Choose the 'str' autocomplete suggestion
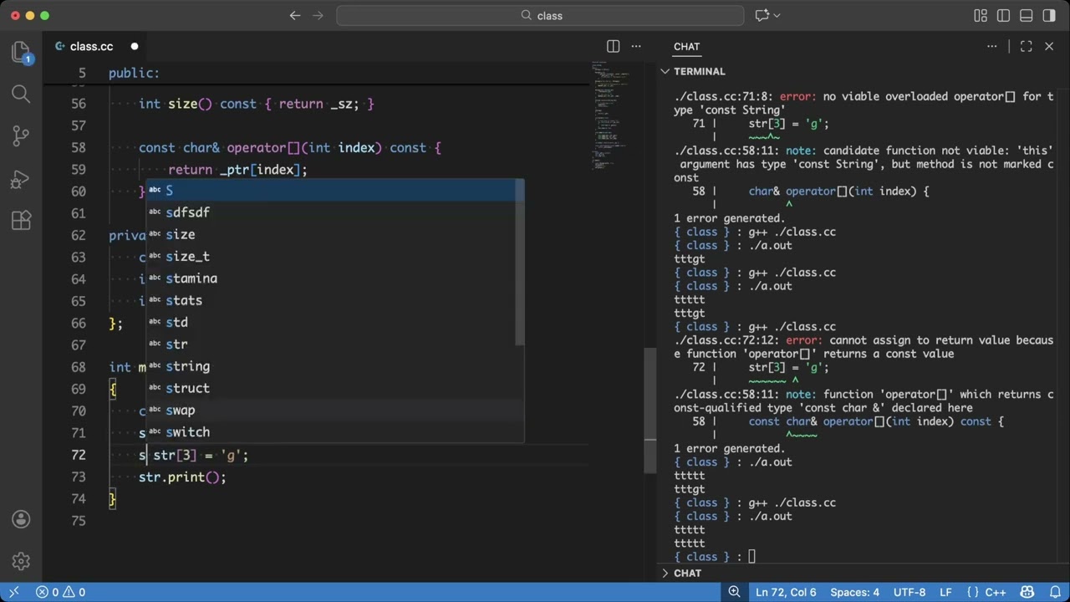 pyautogui.click(x=335, y=344)
